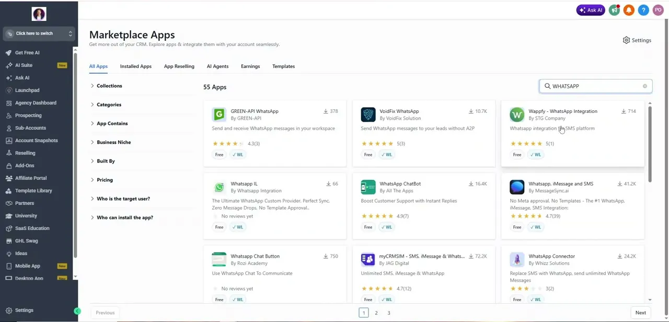Click the notifications bell icon

tap(629, 10)
